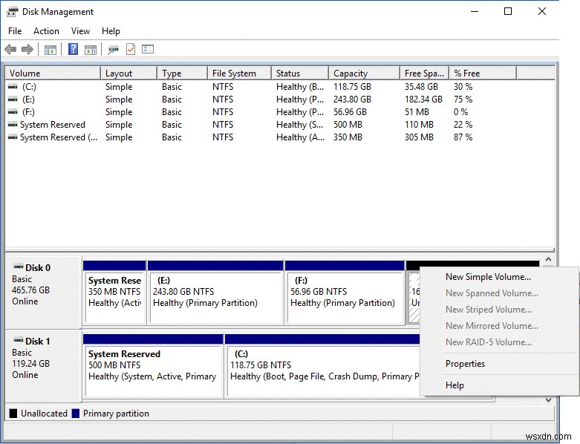Select the (C:) row in volume list
This screenshot has height=444, width=580.
click(280, 87)
